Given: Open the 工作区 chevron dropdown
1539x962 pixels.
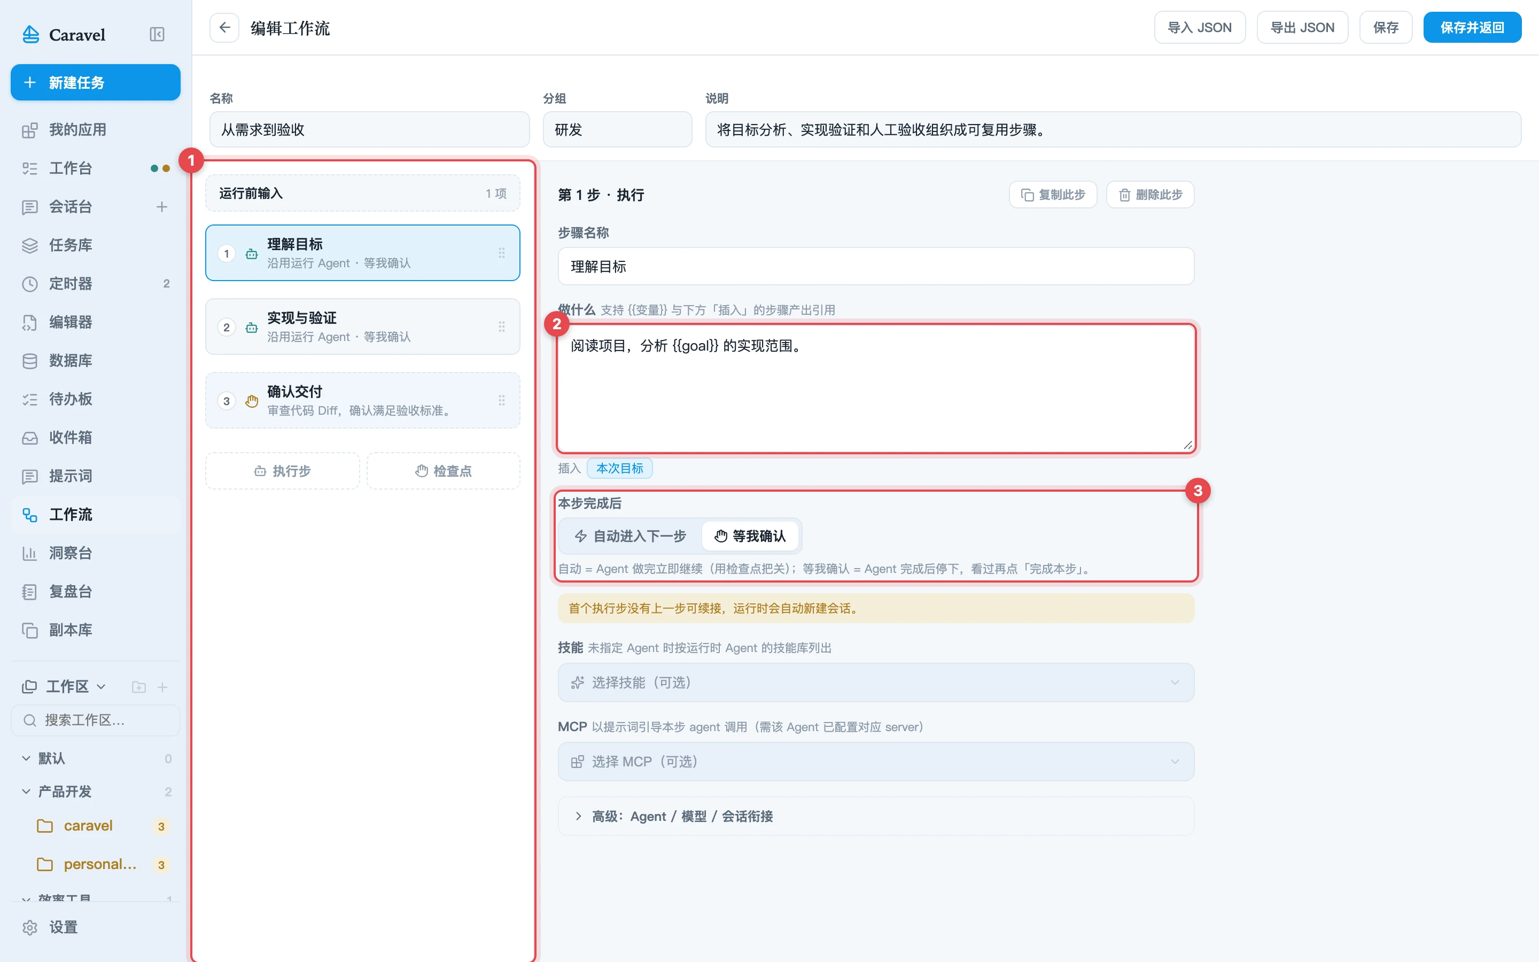Looking at the screenshot, I should (x=101, y=687).
